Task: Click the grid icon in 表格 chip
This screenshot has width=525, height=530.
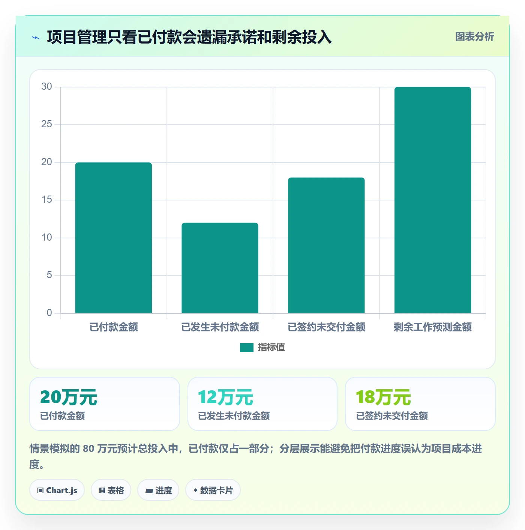Action: pos(102,491)
